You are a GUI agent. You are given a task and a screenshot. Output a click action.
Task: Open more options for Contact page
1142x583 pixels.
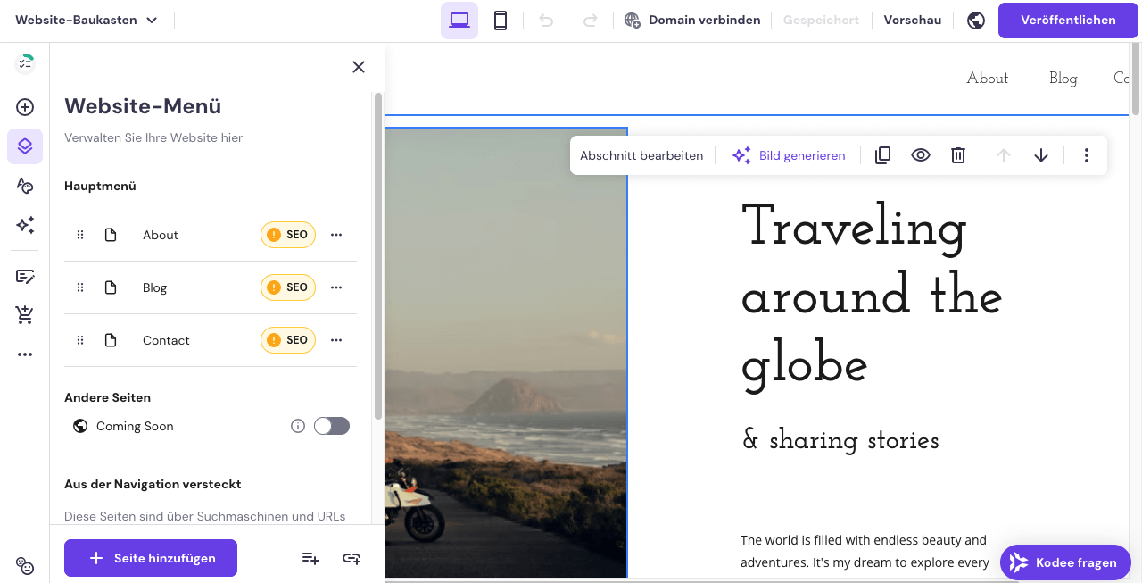(336, 340)
